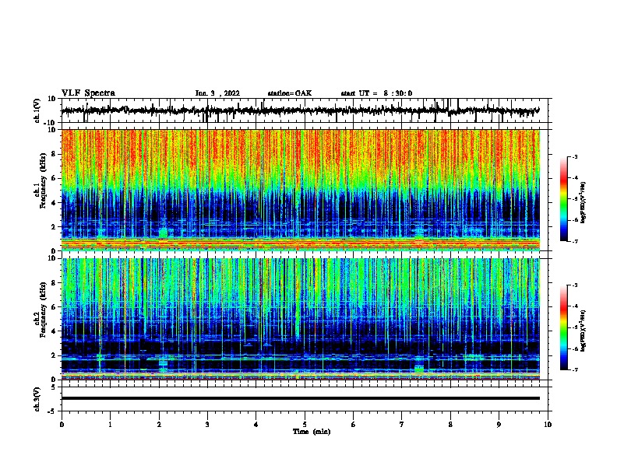Screen dimensions: 617x476
Task: Click the "8" kHz tick of ch.1 spectrogram
Action: tap(54, 154)
